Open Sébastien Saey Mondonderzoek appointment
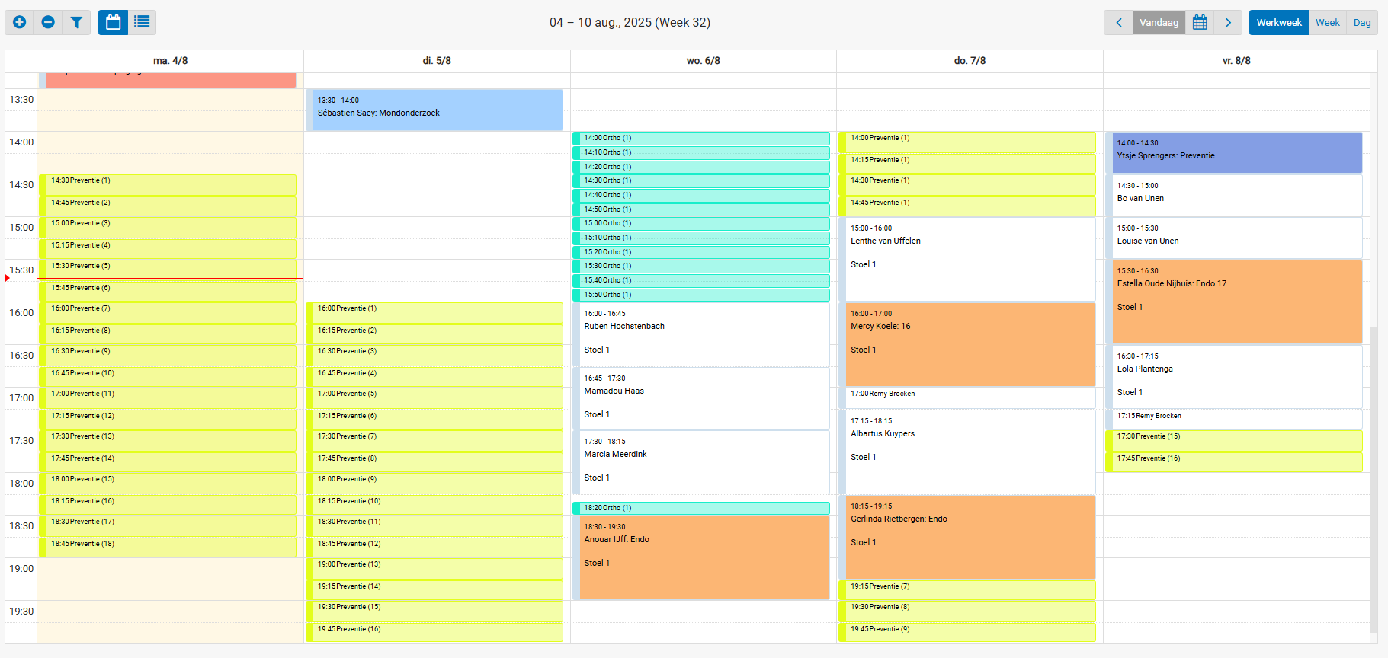 438,110
